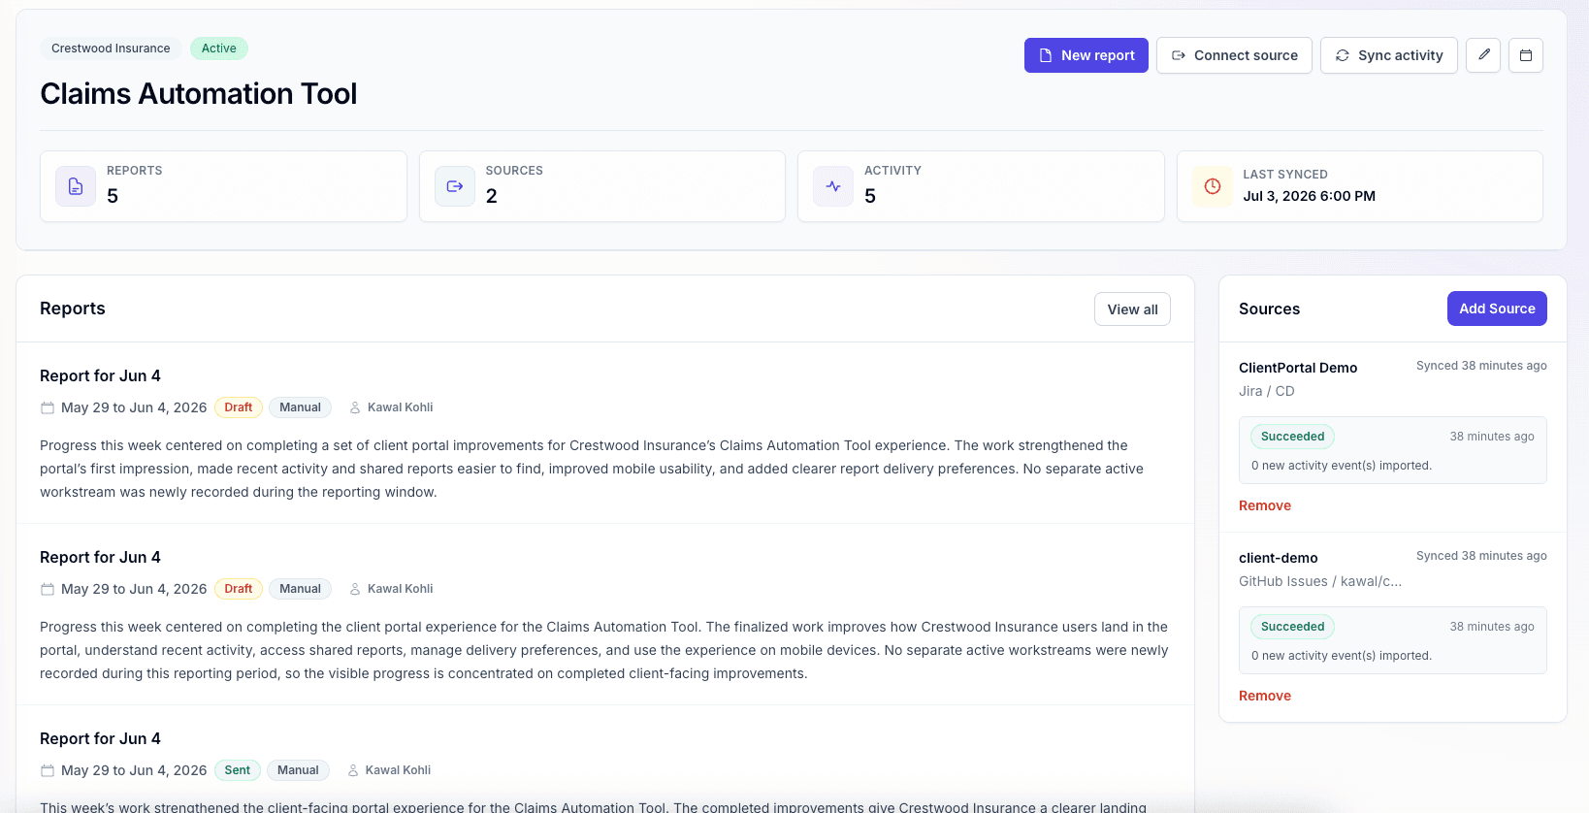Screen dimensions: 1589x813
Task: Click the calendar icon on first report date
Action: tap(47, 407)
